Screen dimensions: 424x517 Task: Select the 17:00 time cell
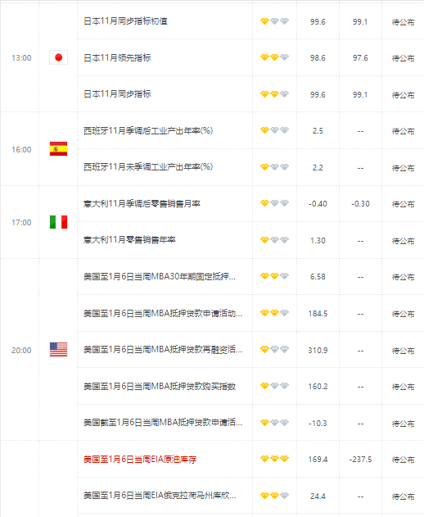[x=21, y=223]
